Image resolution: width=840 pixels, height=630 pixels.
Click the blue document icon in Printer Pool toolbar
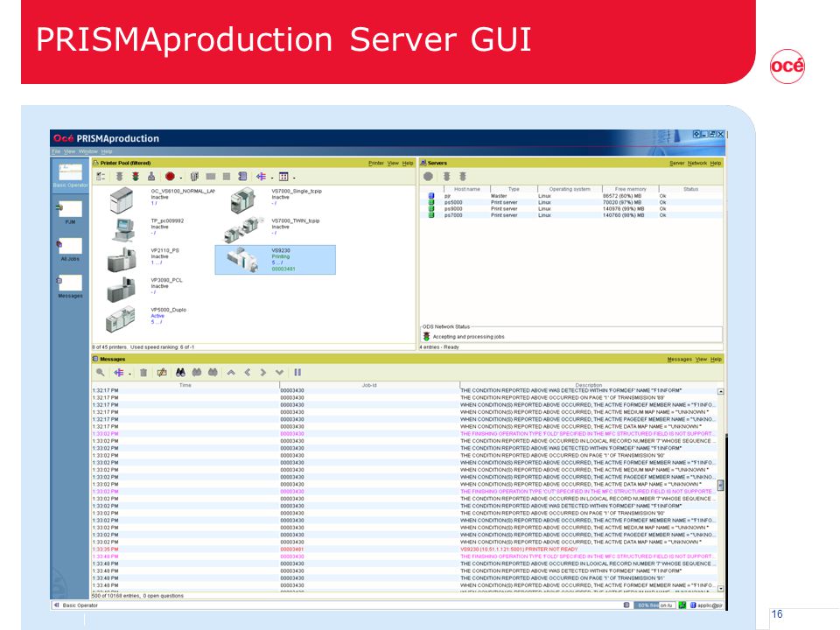point(242,176)
